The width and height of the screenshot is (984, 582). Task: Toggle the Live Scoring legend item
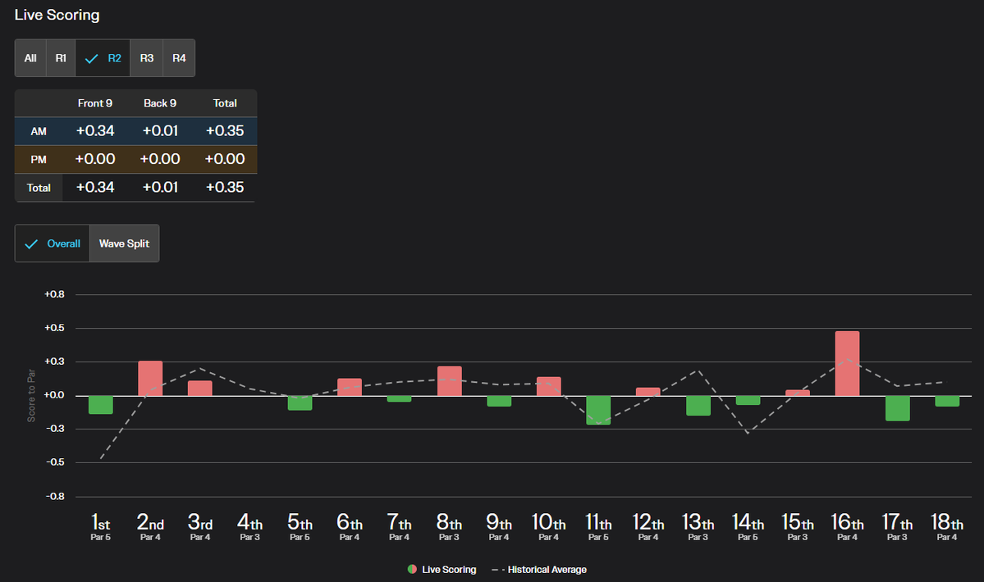pyautogui.click(x=442, y=570)
